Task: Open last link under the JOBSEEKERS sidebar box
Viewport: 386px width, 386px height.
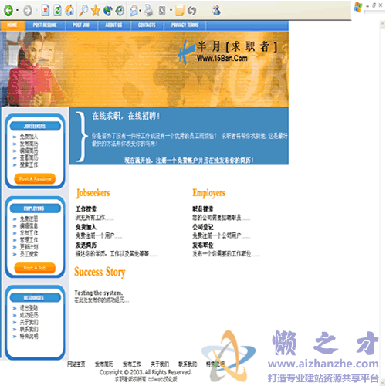Action: pos(29,164)
